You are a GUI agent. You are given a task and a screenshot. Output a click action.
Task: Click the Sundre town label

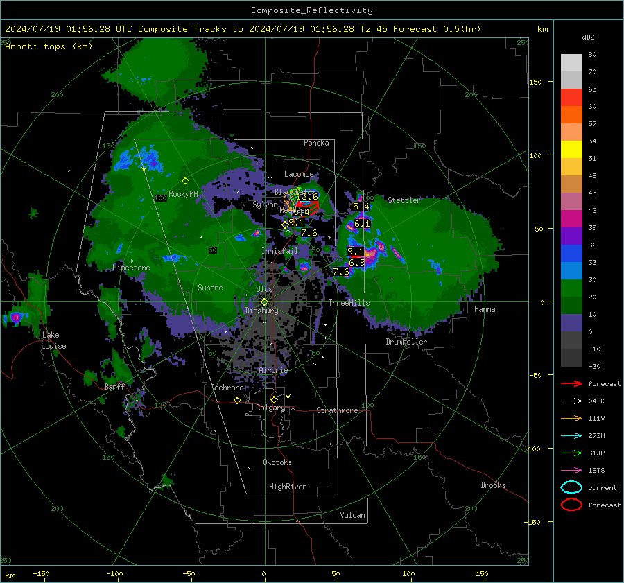(x=210, y=287)
